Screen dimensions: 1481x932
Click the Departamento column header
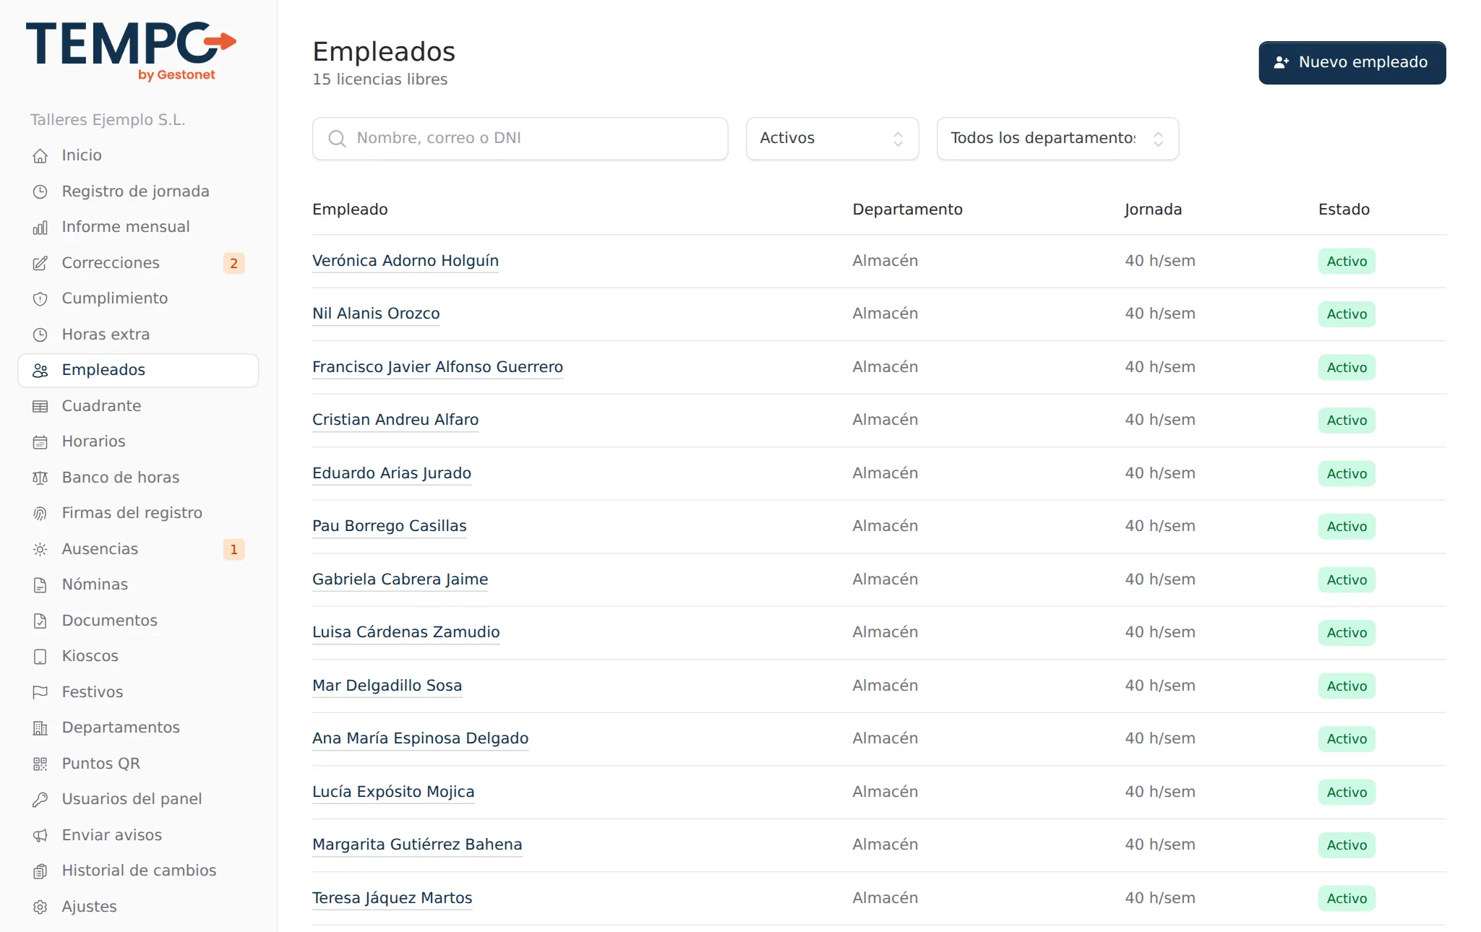click(907, 210)
